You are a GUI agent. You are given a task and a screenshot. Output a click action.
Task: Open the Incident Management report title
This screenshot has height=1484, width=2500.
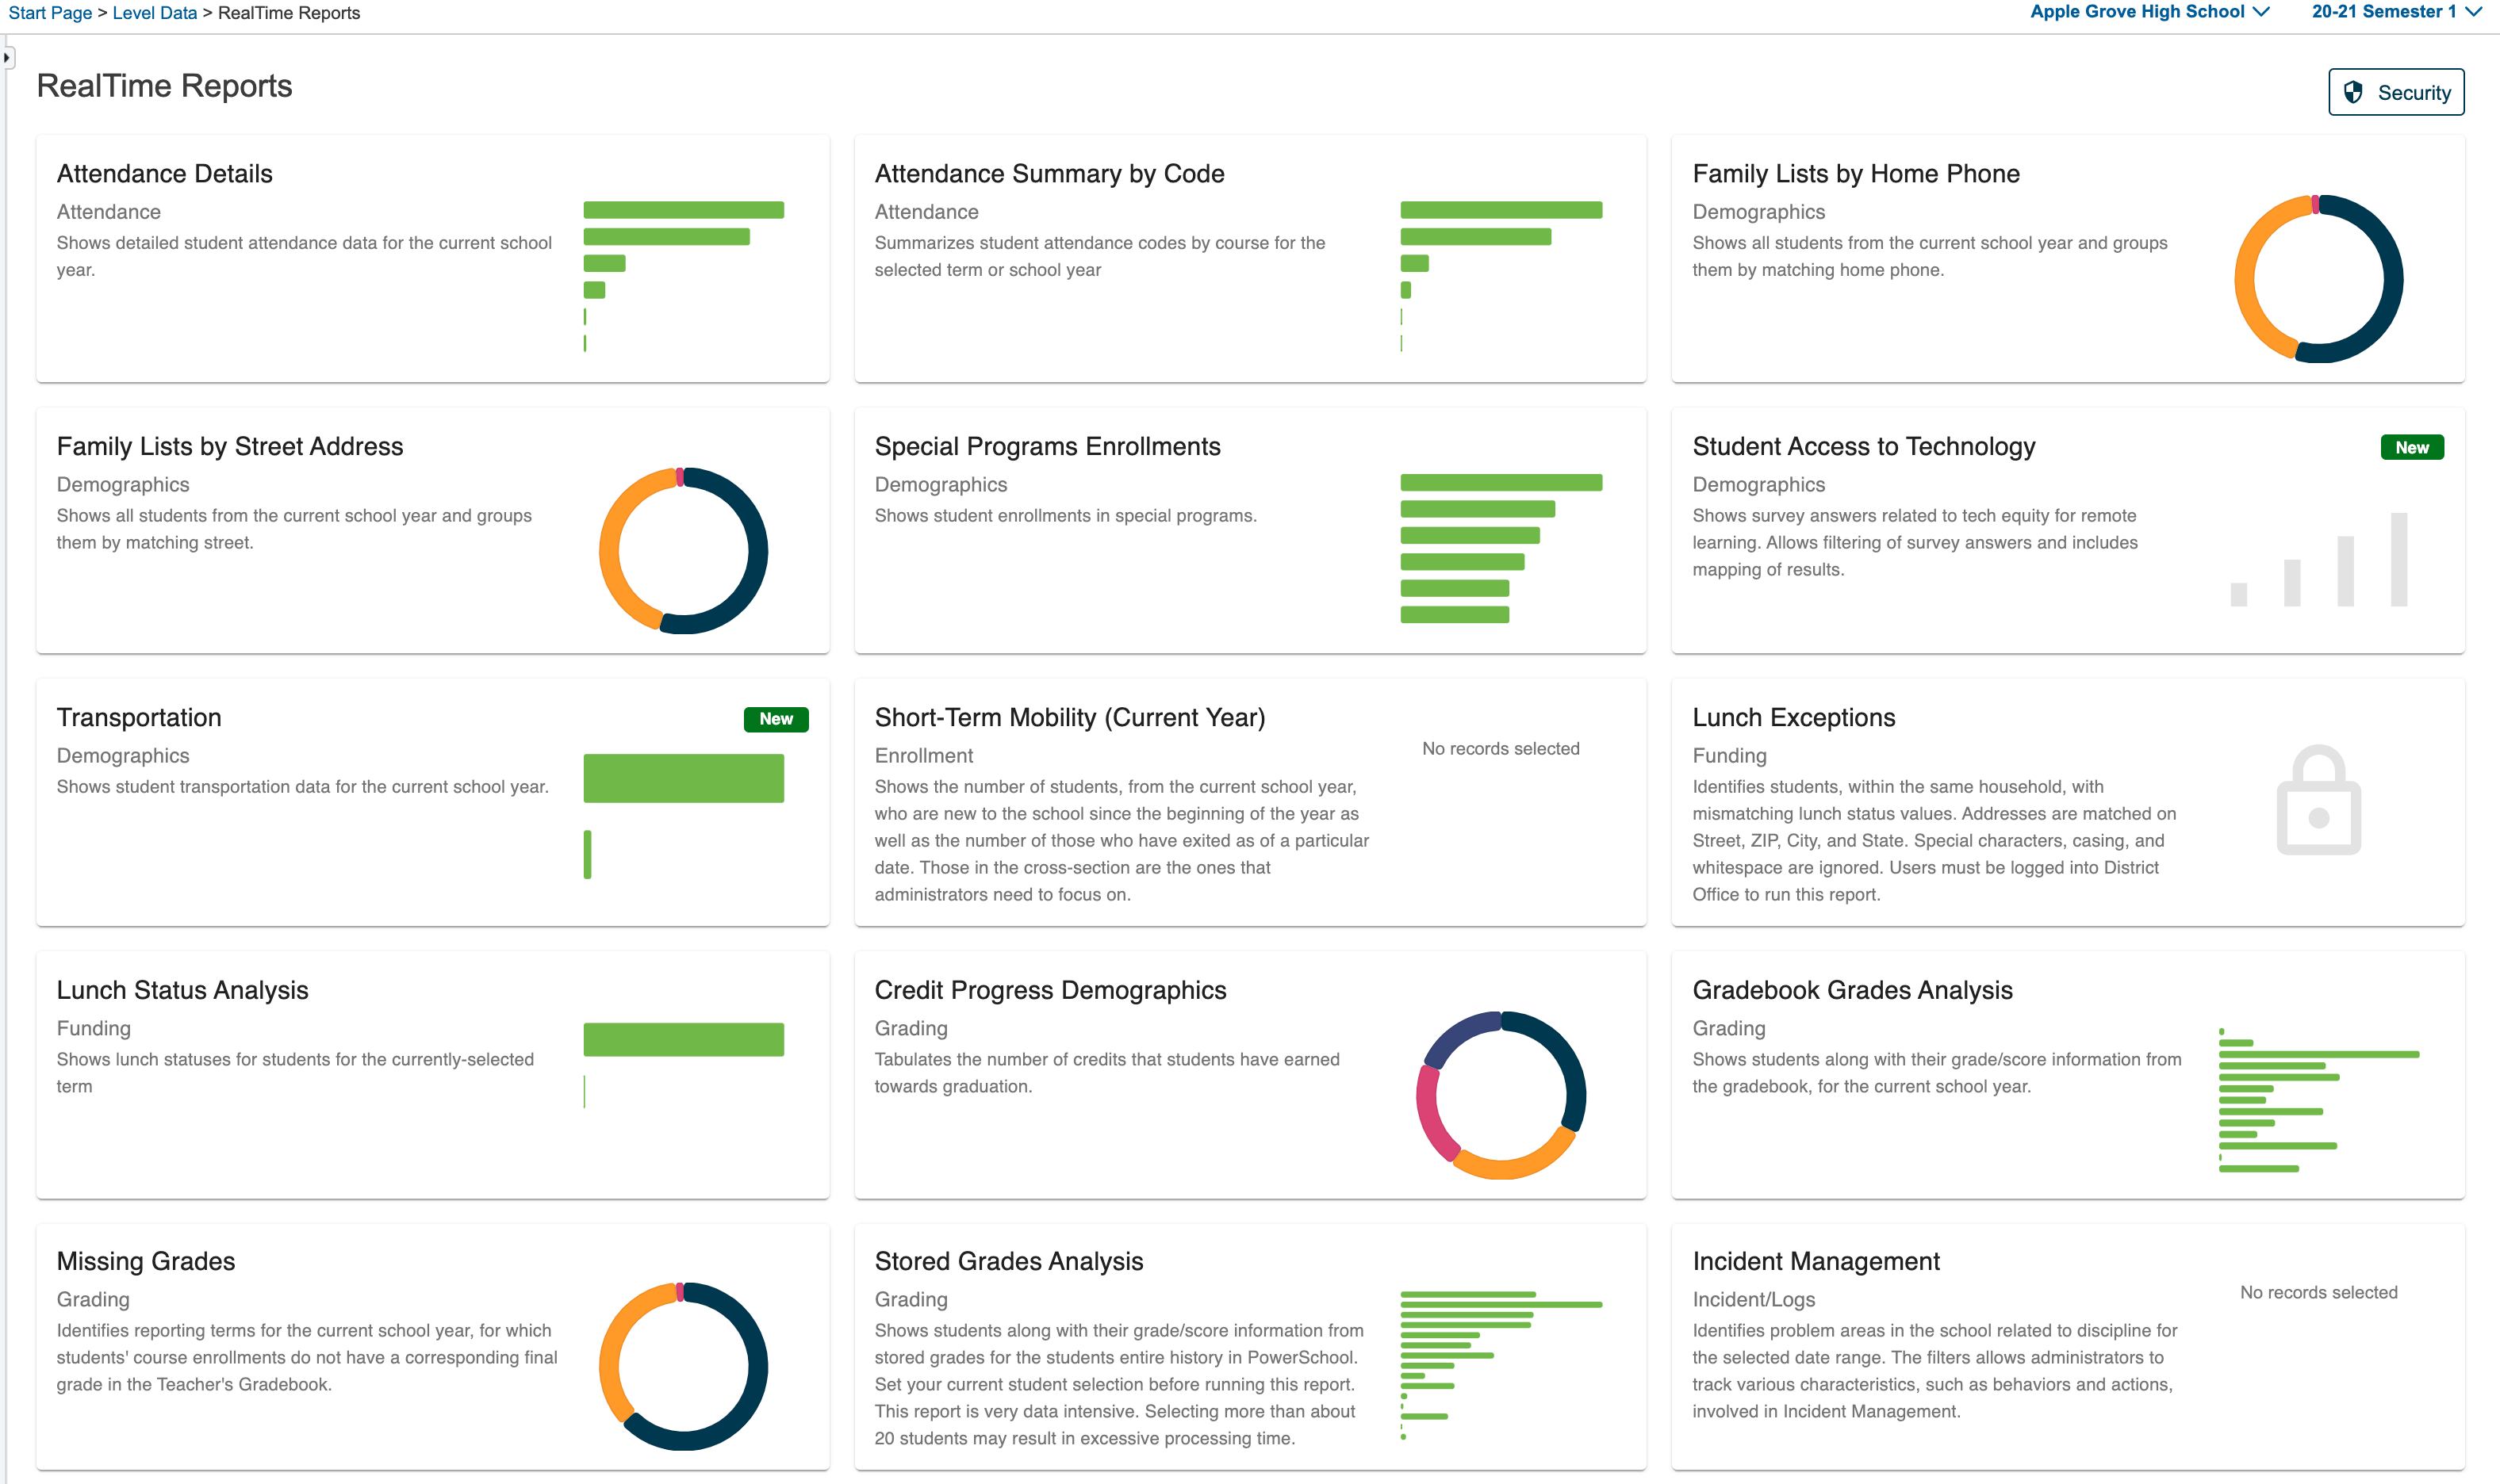1816,1261
